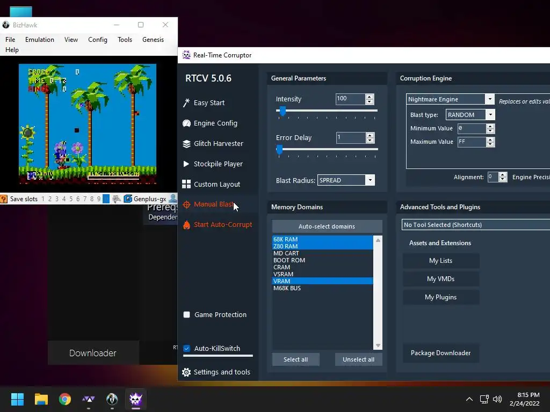Select BizHawk save slot 5

point(71,199)
